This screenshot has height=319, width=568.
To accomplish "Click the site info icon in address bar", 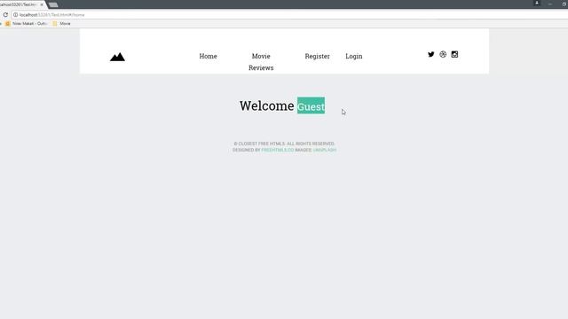I will click(x=16, y=15).
